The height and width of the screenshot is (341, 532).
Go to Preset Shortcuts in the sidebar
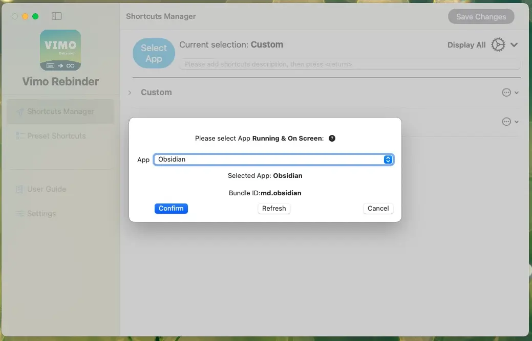pos(56,136)
